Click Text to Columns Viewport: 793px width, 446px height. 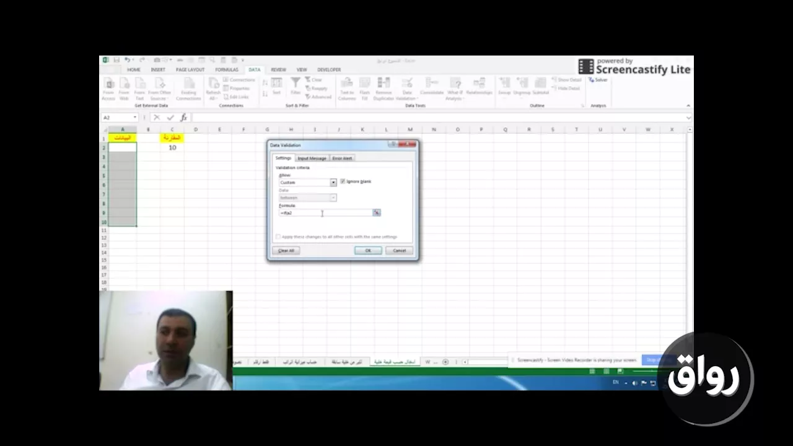347,89
